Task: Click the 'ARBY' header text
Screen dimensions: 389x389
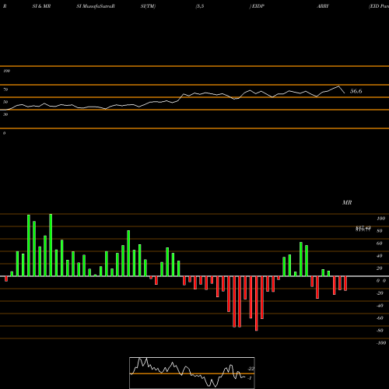Action: 323,6
